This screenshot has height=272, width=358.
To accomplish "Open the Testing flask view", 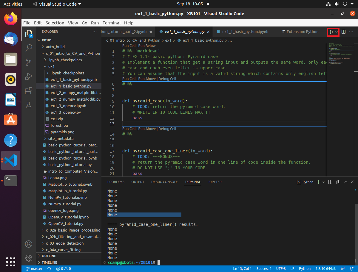I will point(29,105).
